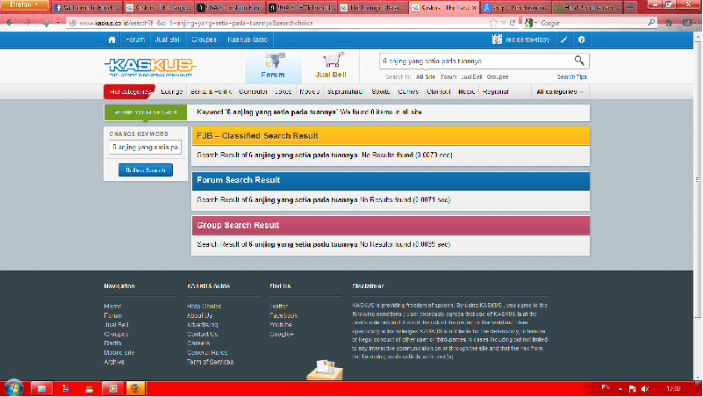Open Search Tips link
This screenshot has width=703, height=397.
(571, 77)
